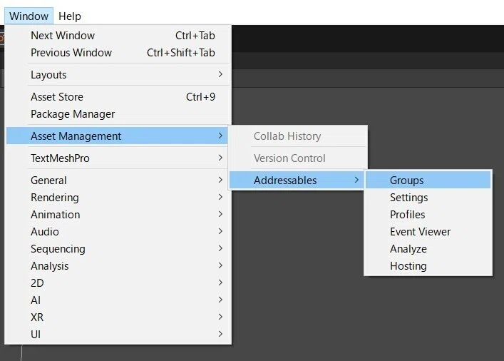
Task: Open the UI submenu
Action: 118,335
